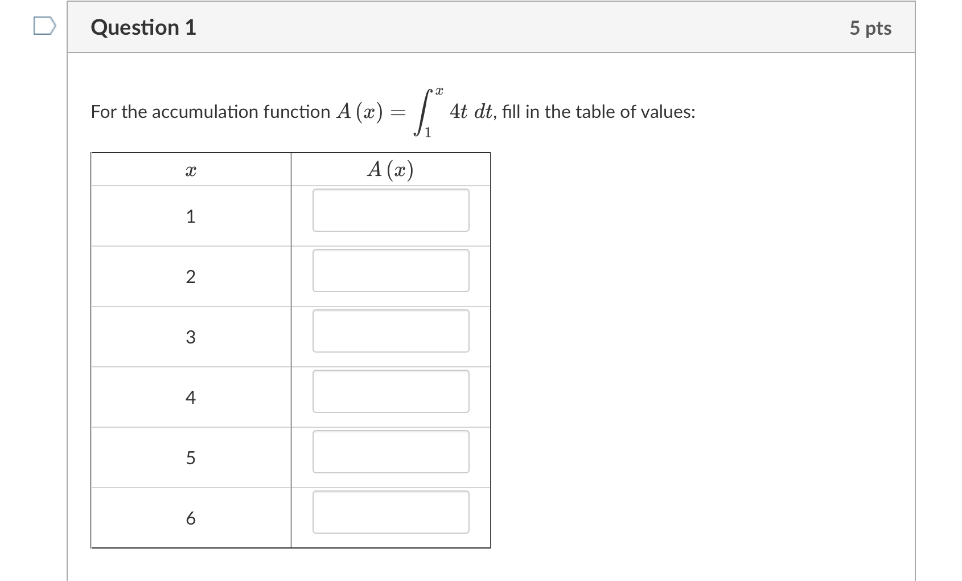The width and height of the screenshot is (962, 581).
Task: Click the table row containing 2
Action: click(191, 276)
